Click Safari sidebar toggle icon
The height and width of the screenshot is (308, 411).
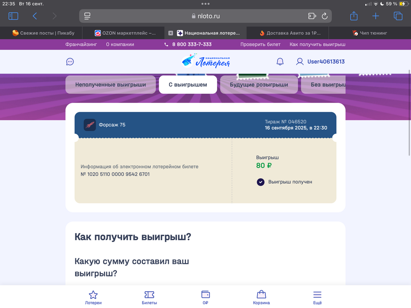point(13,16)
